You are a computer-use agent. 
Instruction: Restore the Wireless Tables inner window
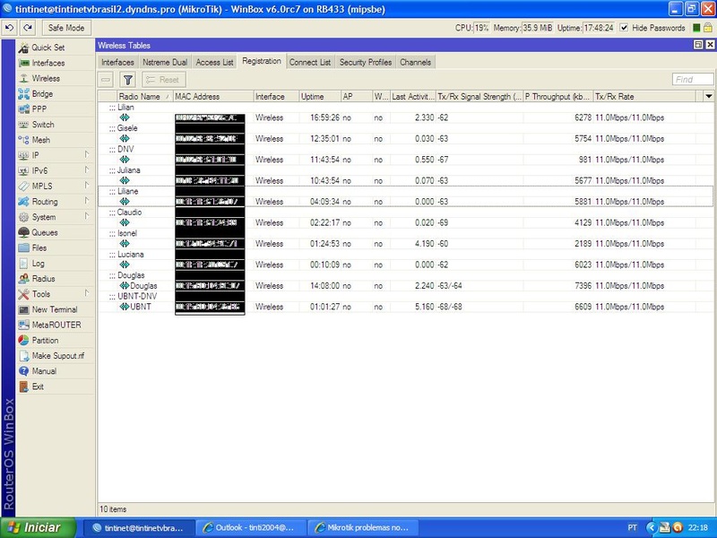point(698,45)
